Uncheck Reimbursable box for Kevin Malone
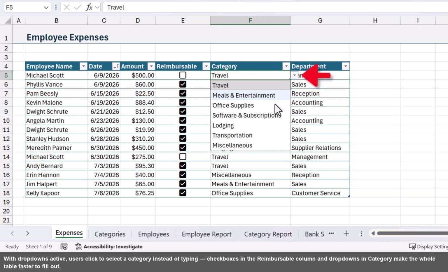Viewport: 448px width, 272px height. click(183, 102)
